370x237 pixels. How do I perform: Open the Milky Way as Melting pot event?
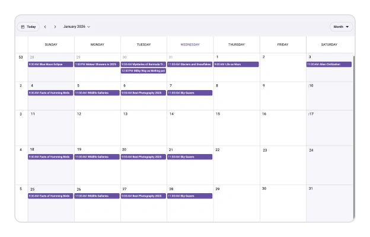(143, 71)
